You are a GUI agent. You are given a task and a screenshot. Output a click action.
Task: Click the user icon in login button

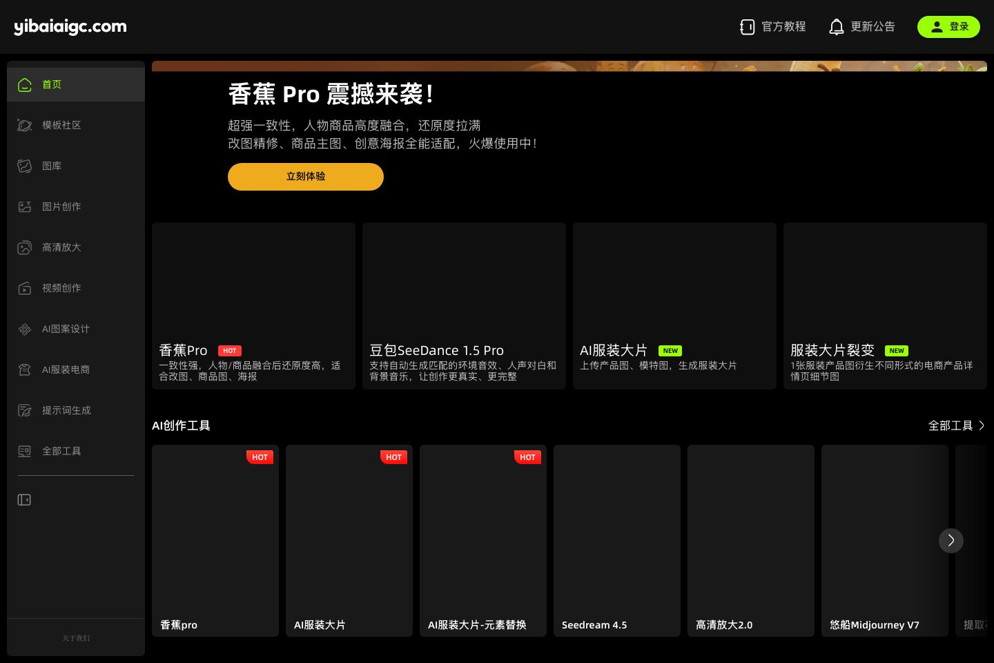tap(937, 27)
